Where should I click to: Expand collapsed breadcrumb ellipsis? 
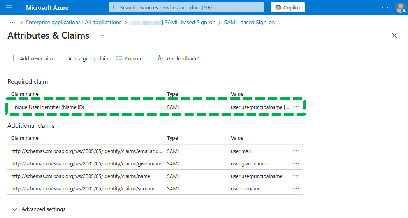click(x=12, y=22)
